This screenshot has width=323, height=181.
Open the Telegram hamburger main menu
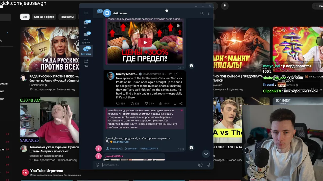click(86, 13)
